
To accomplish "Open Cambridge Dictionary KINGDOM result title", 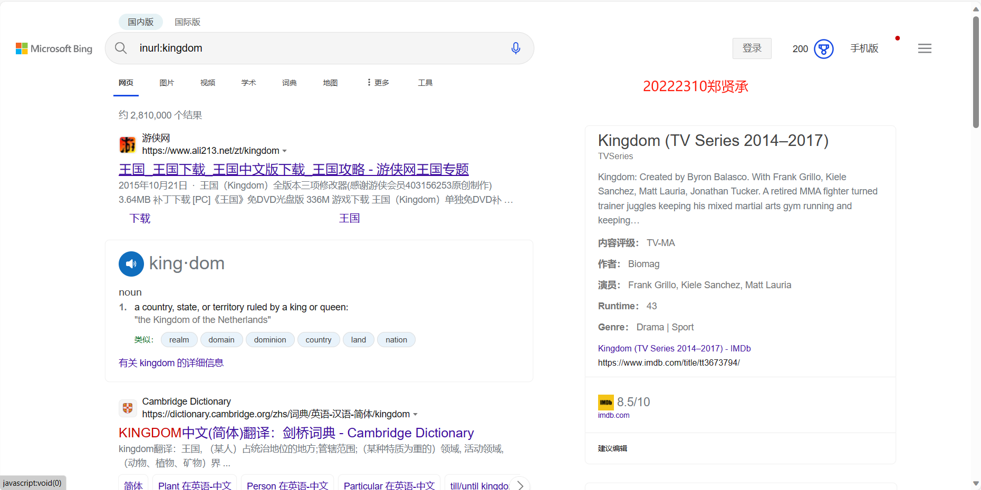I will coord(296,433).
